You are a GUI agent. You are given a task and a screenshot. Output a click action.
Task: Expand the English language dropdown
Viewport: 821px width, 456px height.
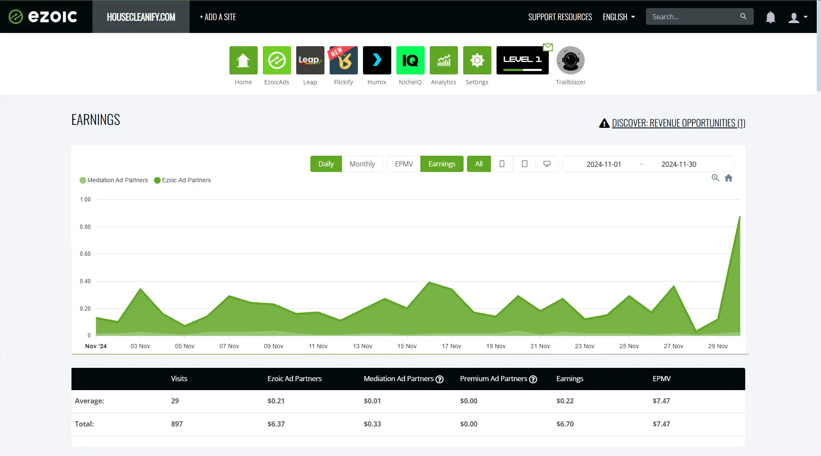click(x=619, y=17)
